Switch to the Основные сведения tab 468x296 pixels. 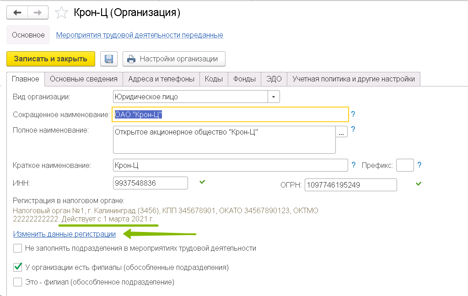84,79
